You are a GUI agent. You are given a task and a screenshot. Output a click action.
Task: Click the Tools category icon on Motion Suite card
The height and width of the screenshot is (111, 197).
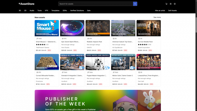click(x=114, y=72)
